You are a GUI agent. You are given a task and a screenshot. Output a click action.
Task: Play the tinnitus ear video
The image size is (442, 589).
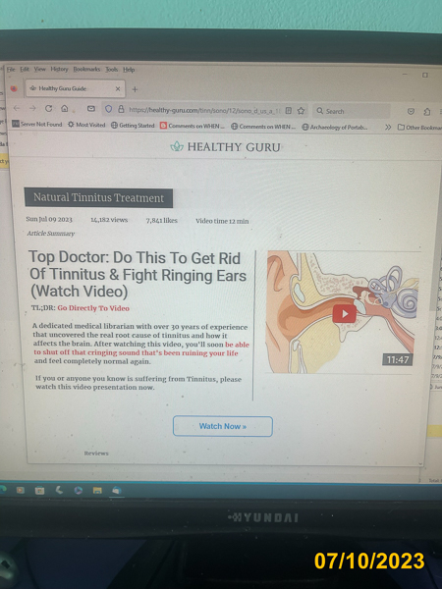pos(345,314)
